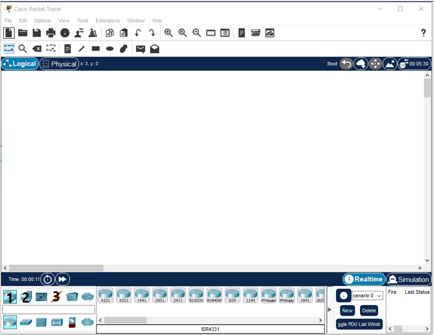Open the File menu
The width and height of the screenshot is (434, 335).
(x=8, y=21)
